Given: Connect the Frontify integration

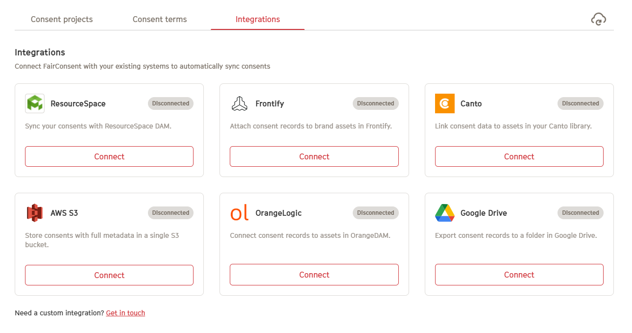Looking at the screenshot, I should [314, 156].
